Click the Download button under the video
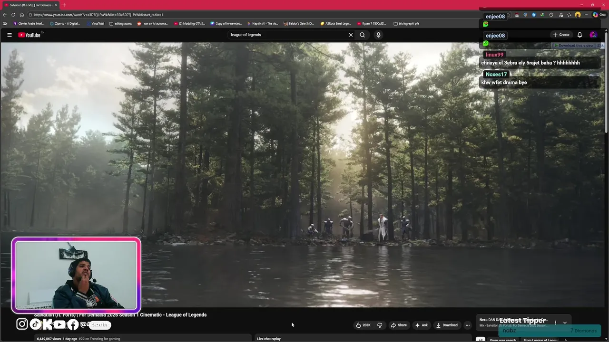Screen dimensions: 609x342 coord(447,325)
